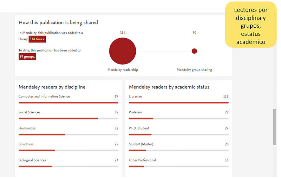
Task: Click the small Mendeley group sharing circle
Action: [194, 51]
